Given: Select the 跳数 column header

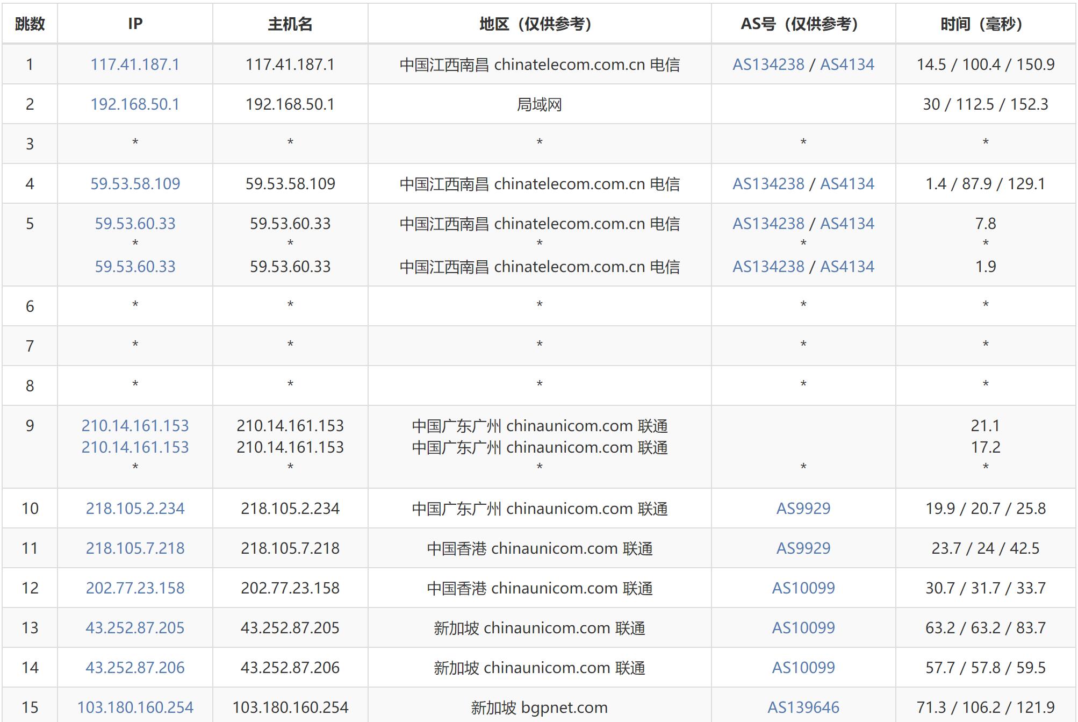Looking at the screenshot, I should [30, 24].
